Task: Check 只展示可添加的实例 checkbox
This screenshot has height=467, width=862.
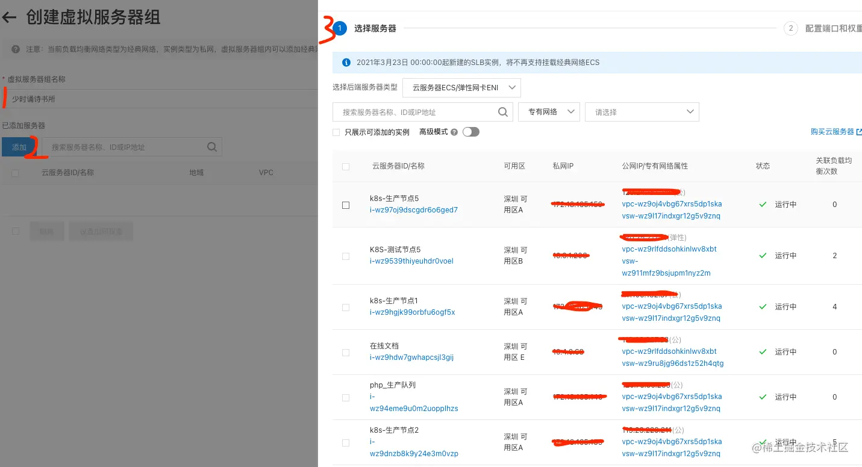Action: click(x=336, y=132)
